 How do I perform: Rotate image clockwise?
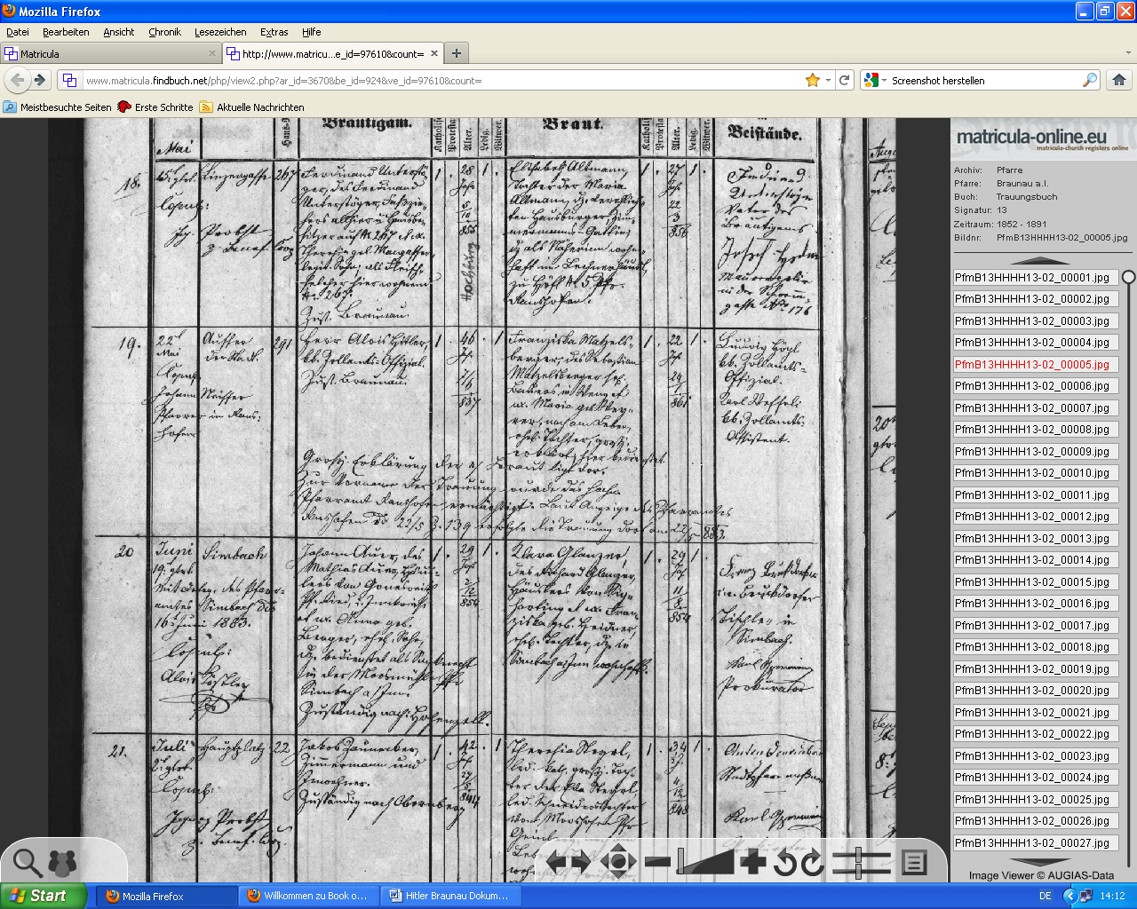813,862
